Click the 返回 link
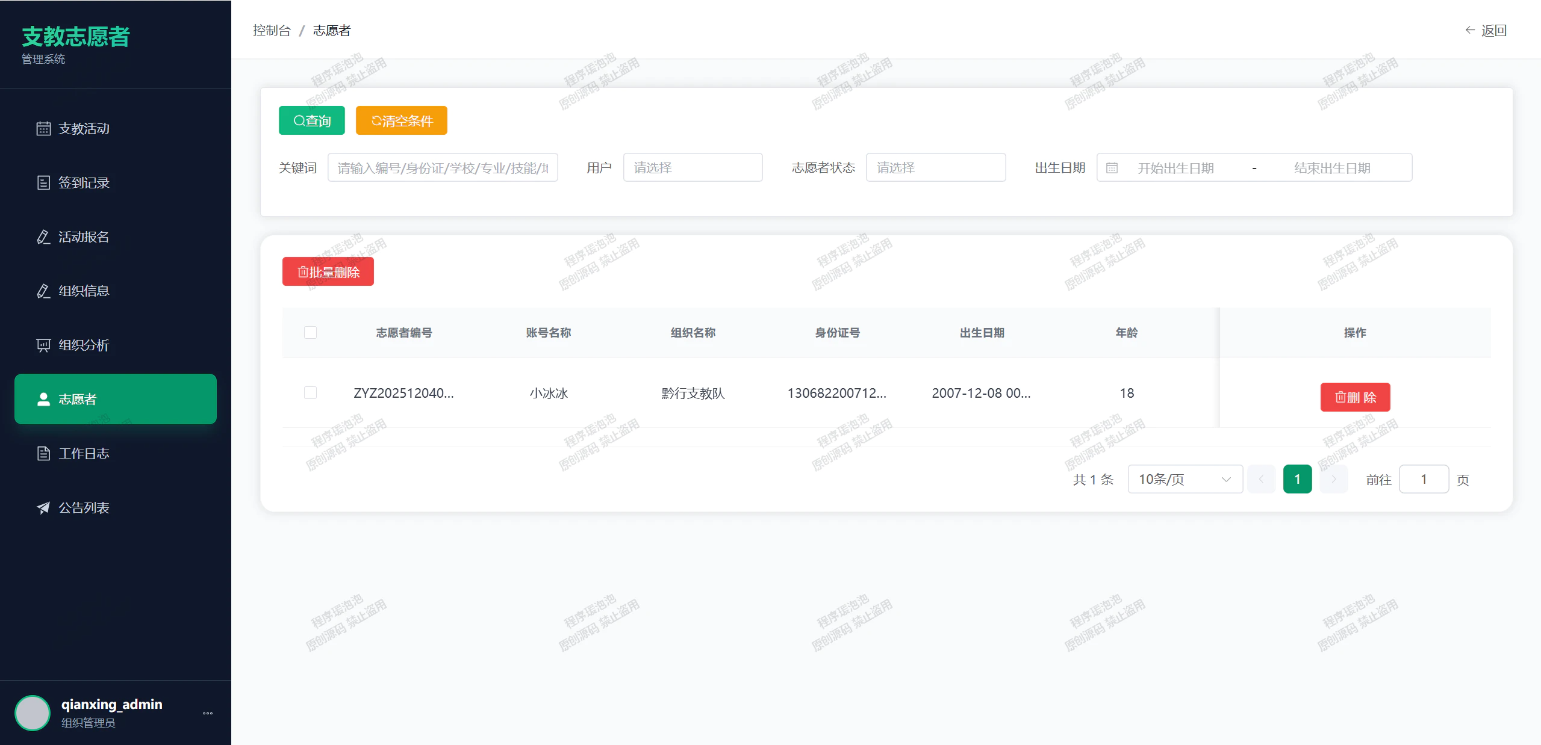The image size is (1541, 745). coord(1486,30)
